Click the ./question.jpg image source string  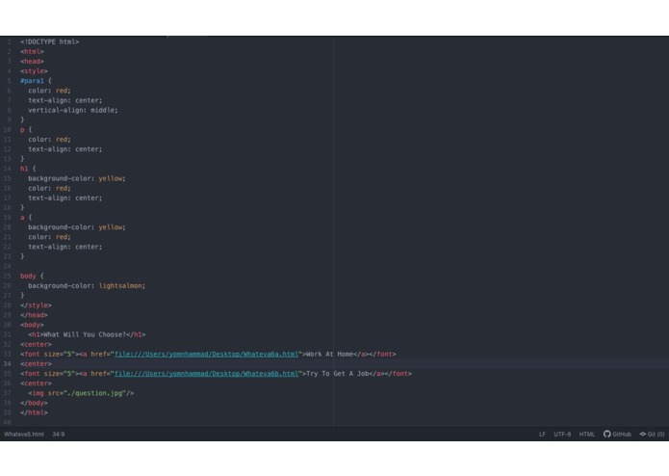point(94,393)
